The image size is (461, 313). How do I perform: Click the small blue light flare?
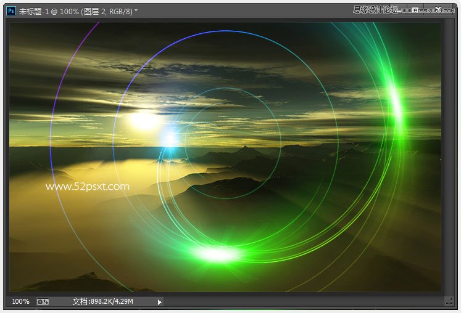[168, 138]
